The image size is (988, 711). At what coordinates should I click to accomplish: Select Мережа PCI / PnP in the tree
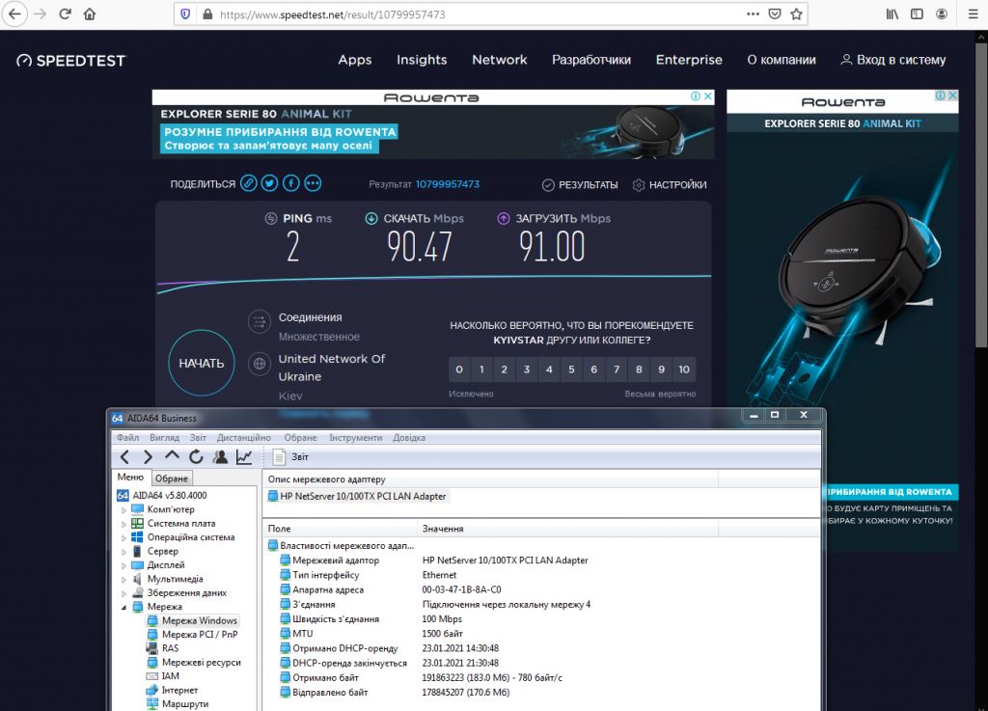[x=200, y=635]
